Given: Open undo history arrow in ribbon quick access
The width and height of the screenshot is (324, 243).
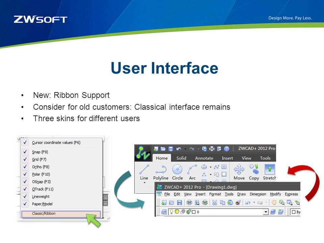Looking at the screenshot, I should click(x=185, y=149).
